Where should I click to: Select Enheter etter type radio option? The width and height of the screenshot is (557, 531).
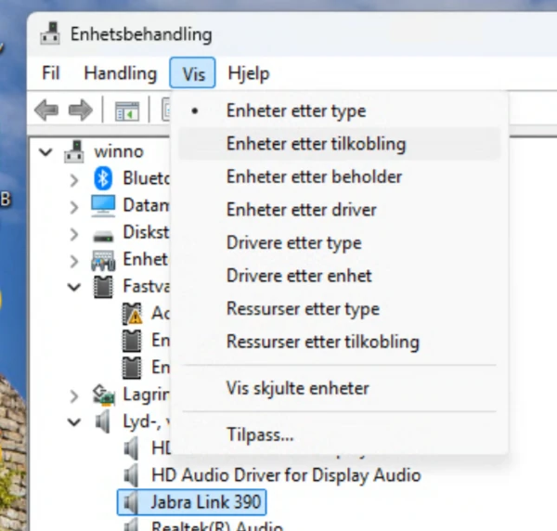pos(340,110)
